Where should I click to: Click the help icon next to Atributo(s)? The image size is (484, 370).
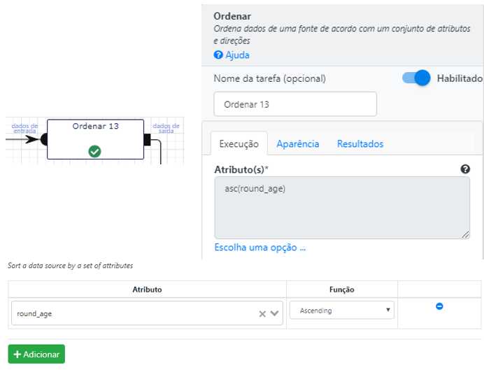click(x=465, y=169)
